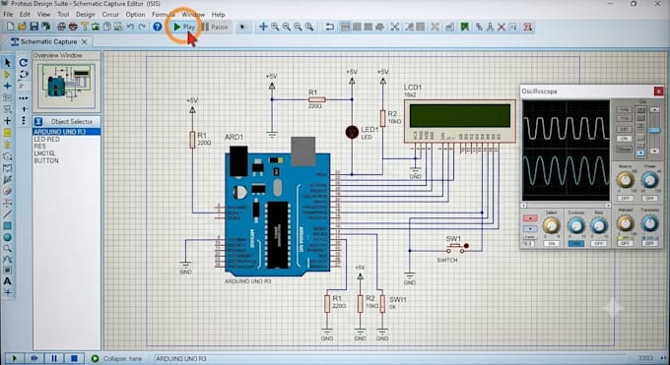Select the text 'A' tool in sidebar
The width and height of the screenshot is (670, 365).
click(7, 281)
